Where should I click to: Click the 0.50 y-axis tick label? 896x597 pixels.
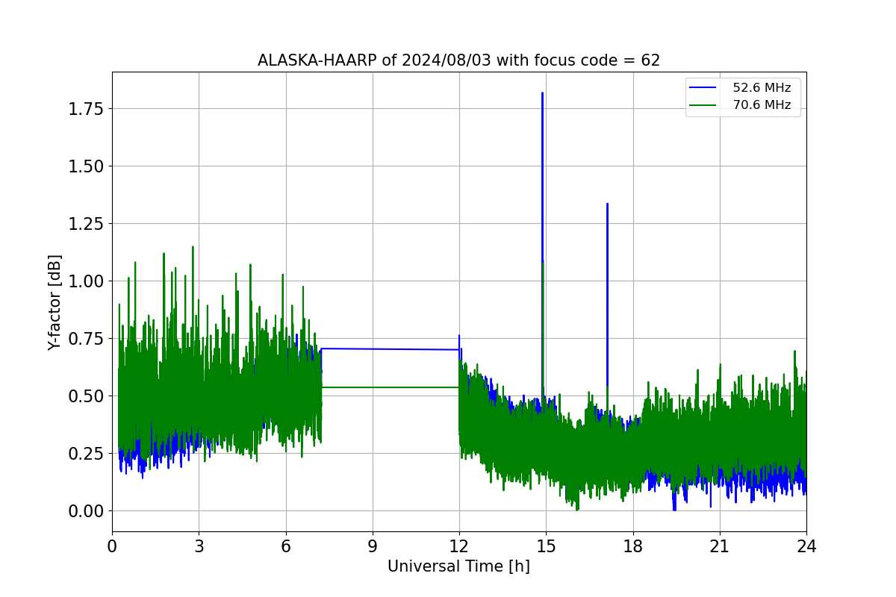pos(85,396)
